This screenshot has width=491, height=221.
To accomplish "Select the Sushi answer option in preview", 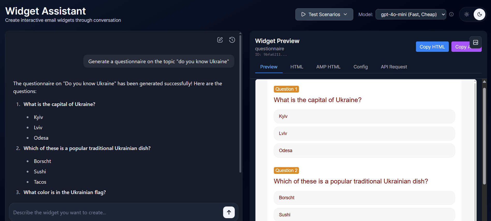I will pos(364,215).
